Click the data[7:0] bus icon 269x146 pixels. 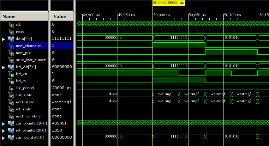[11, 39]
